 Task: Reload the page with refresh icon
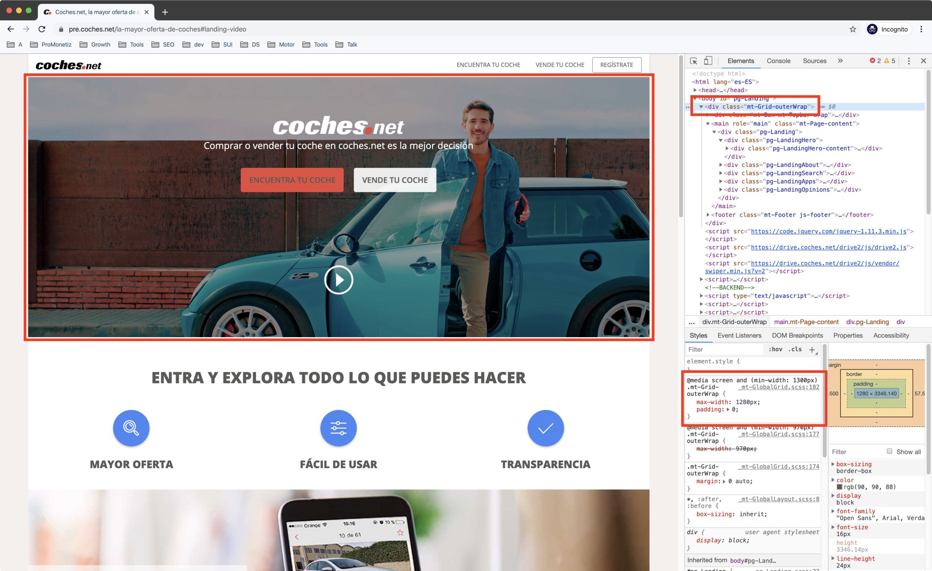tap(42, 29)
